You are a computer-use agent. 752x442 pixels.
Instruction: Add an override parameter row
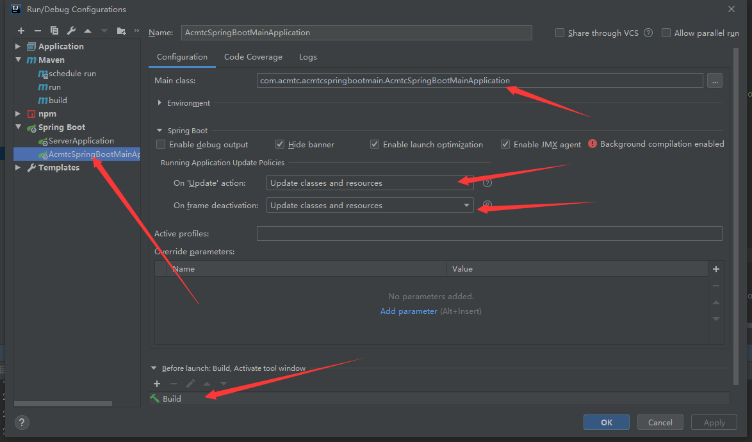click(716, 269)
